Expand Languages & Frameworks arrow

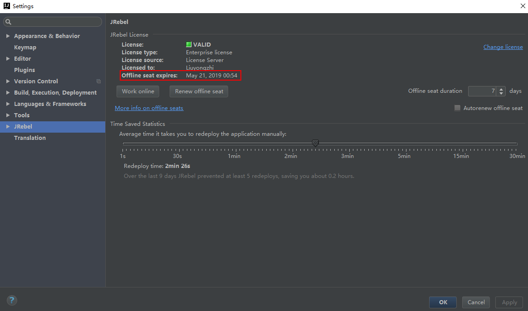(x=8, y=104)
